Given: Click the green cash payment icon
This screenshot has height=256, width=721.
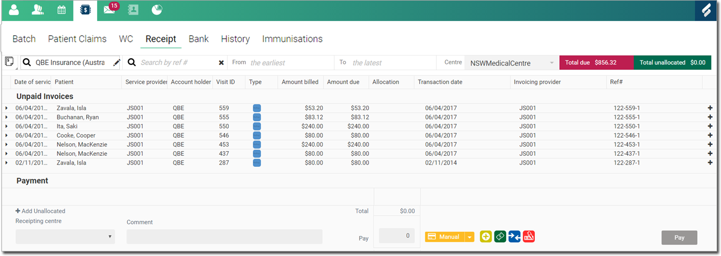Looking at the screenshot, I should (500, 237).
